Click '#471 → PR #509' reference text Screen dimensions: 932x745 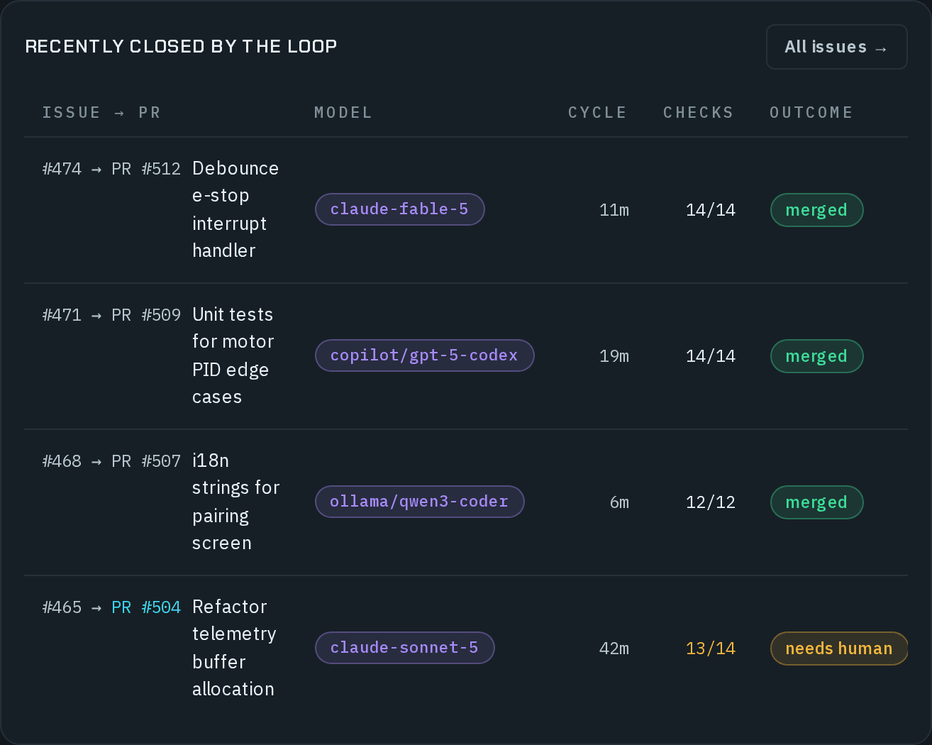coord(111,315)
